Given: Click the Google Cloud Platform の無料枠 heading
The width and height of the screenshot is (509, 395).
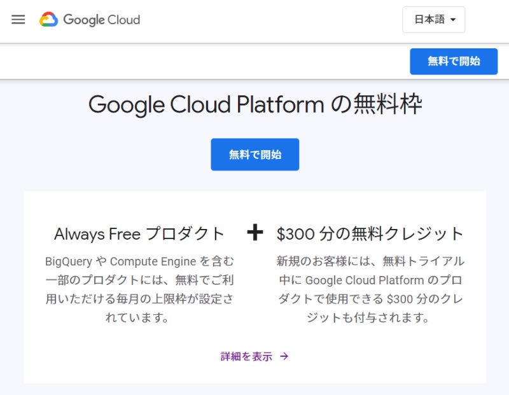Looking at the screenshot, I should click(254, 104).
